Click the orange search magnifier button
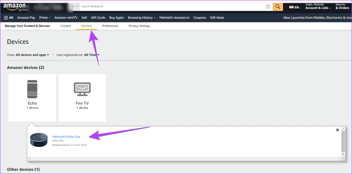The width and height of the screenshot is (352, 174). 278,7
